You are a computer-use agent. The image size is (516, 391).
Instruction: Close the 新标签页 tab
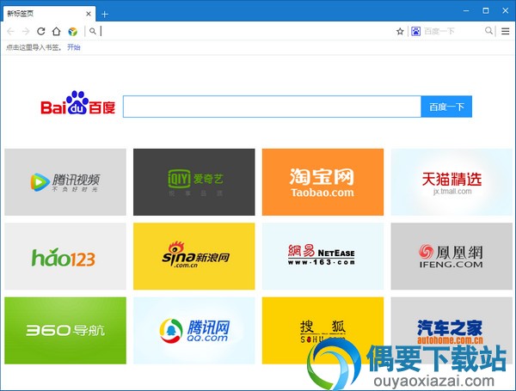[x=89, y=14]
